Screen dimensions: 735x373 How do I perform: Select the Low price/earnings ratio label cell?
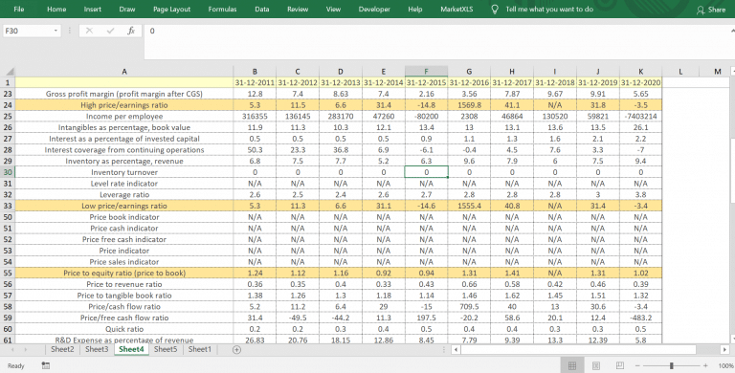pyautogui.click(x=124, y=206)
